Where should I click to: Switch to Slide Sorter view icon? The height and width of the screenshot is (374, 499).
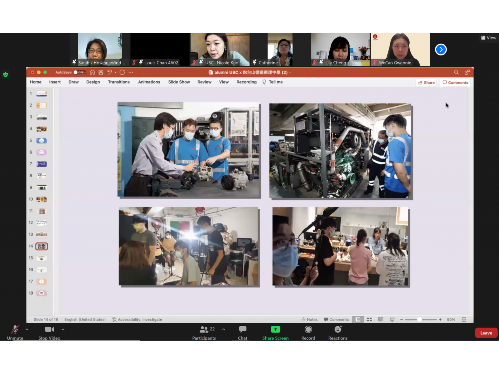tap(369, 319)
